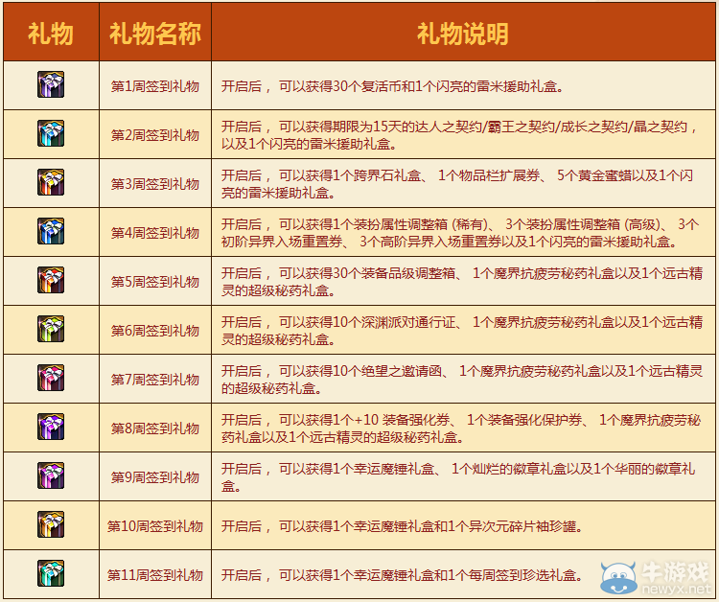Click the week 6 gift box icon

click(51, 329)
